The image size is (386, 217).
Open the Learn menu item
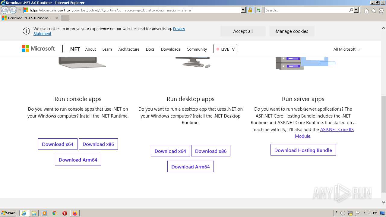tap(107, 49)
